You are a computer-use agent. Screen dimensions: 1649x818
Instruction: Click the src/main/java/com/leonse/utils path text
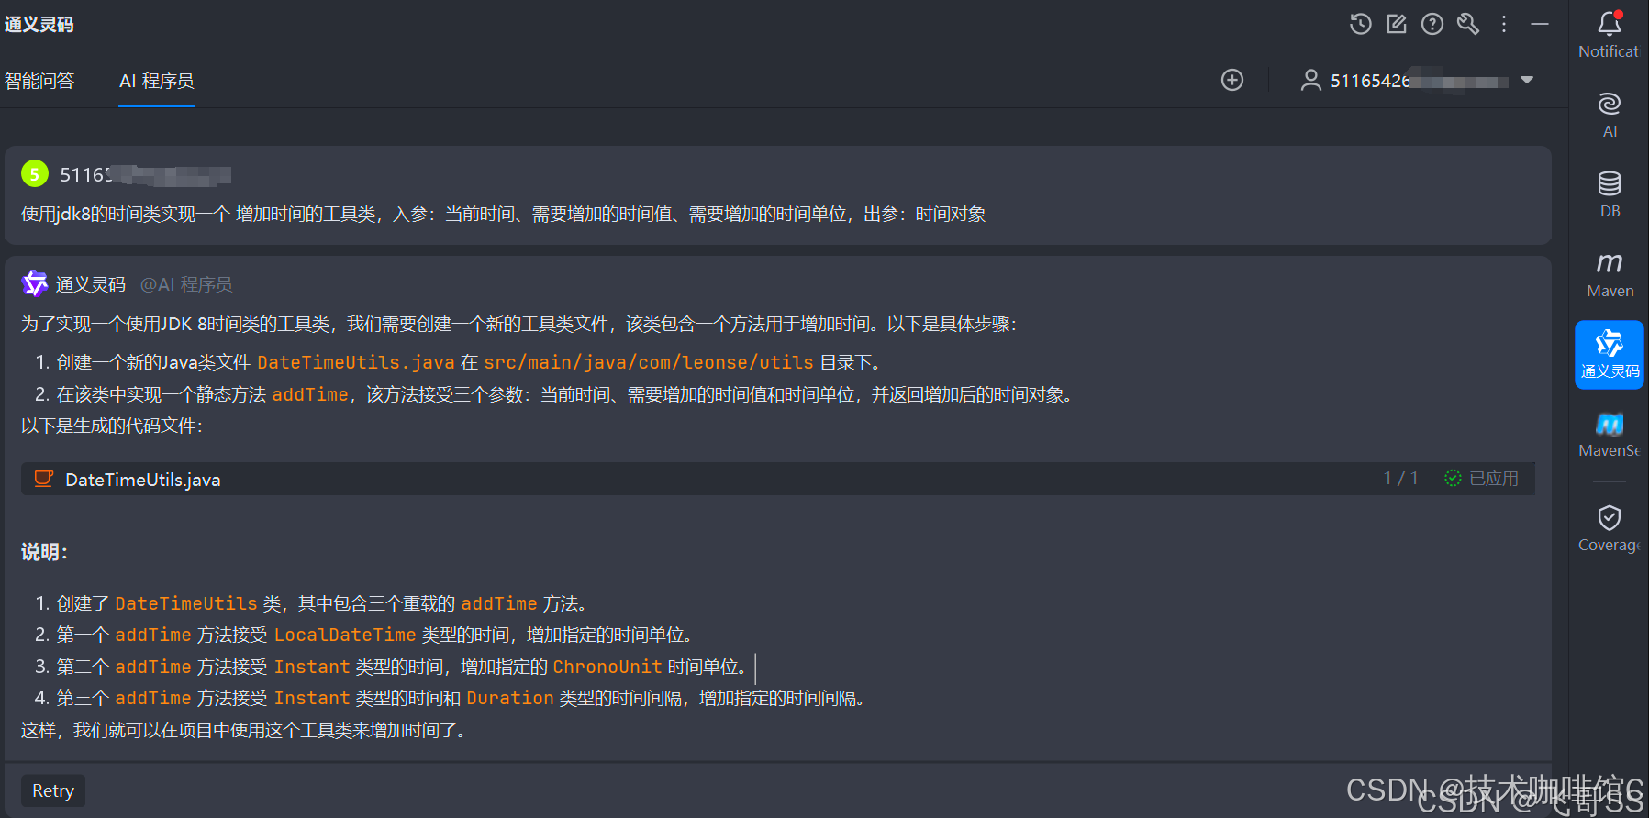pyautogui.click(x=649, y=362)
